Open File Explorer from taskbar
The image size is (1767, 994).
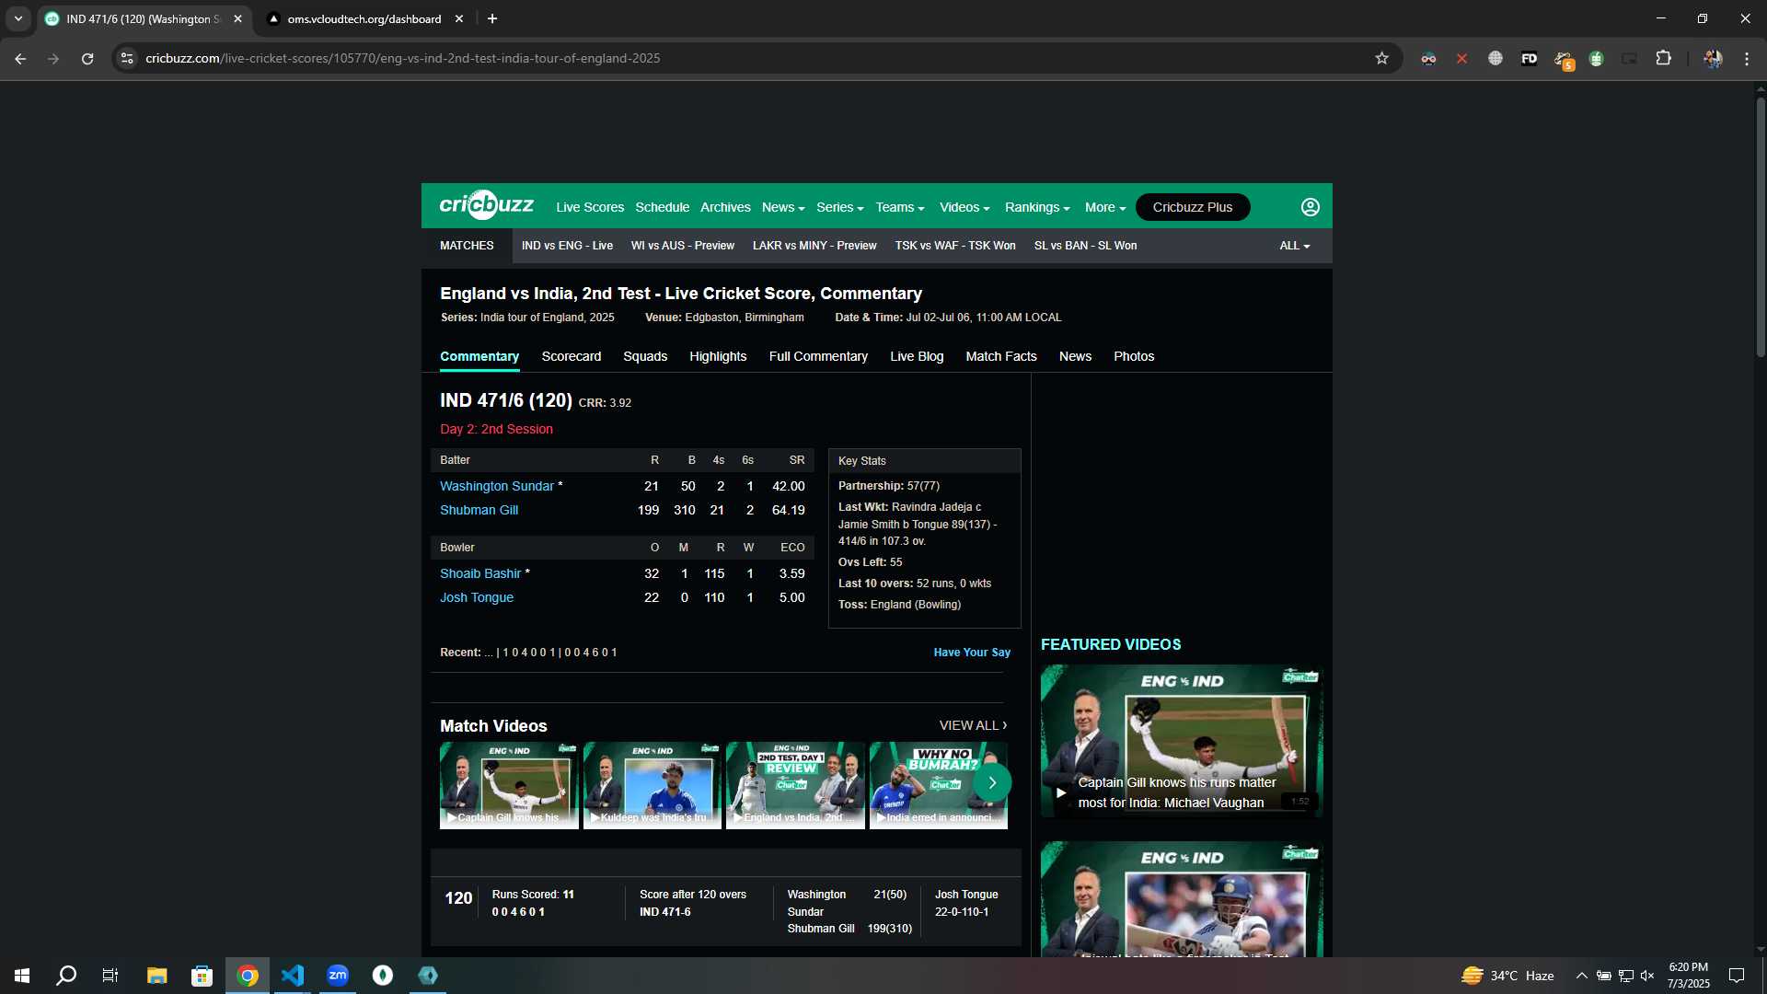(x=156, y=976)
